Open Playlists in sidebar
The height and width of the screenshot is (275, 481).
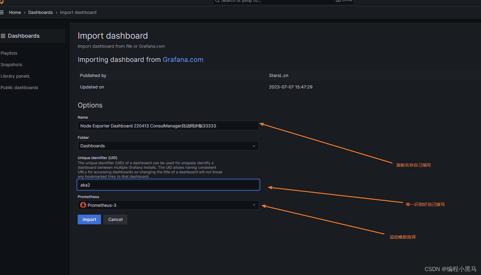(x=9, y=53)
